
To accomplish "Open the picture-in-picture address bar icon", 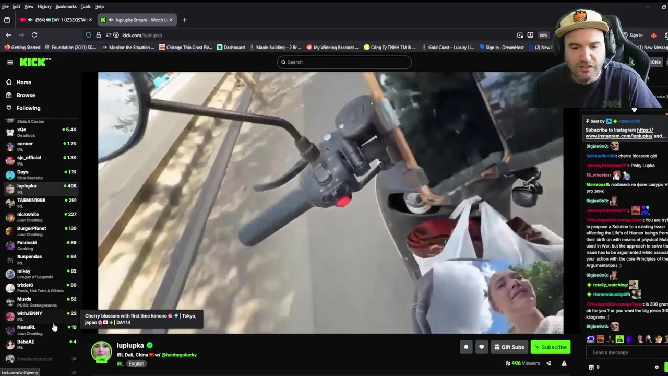I will [x=520, y=35].
